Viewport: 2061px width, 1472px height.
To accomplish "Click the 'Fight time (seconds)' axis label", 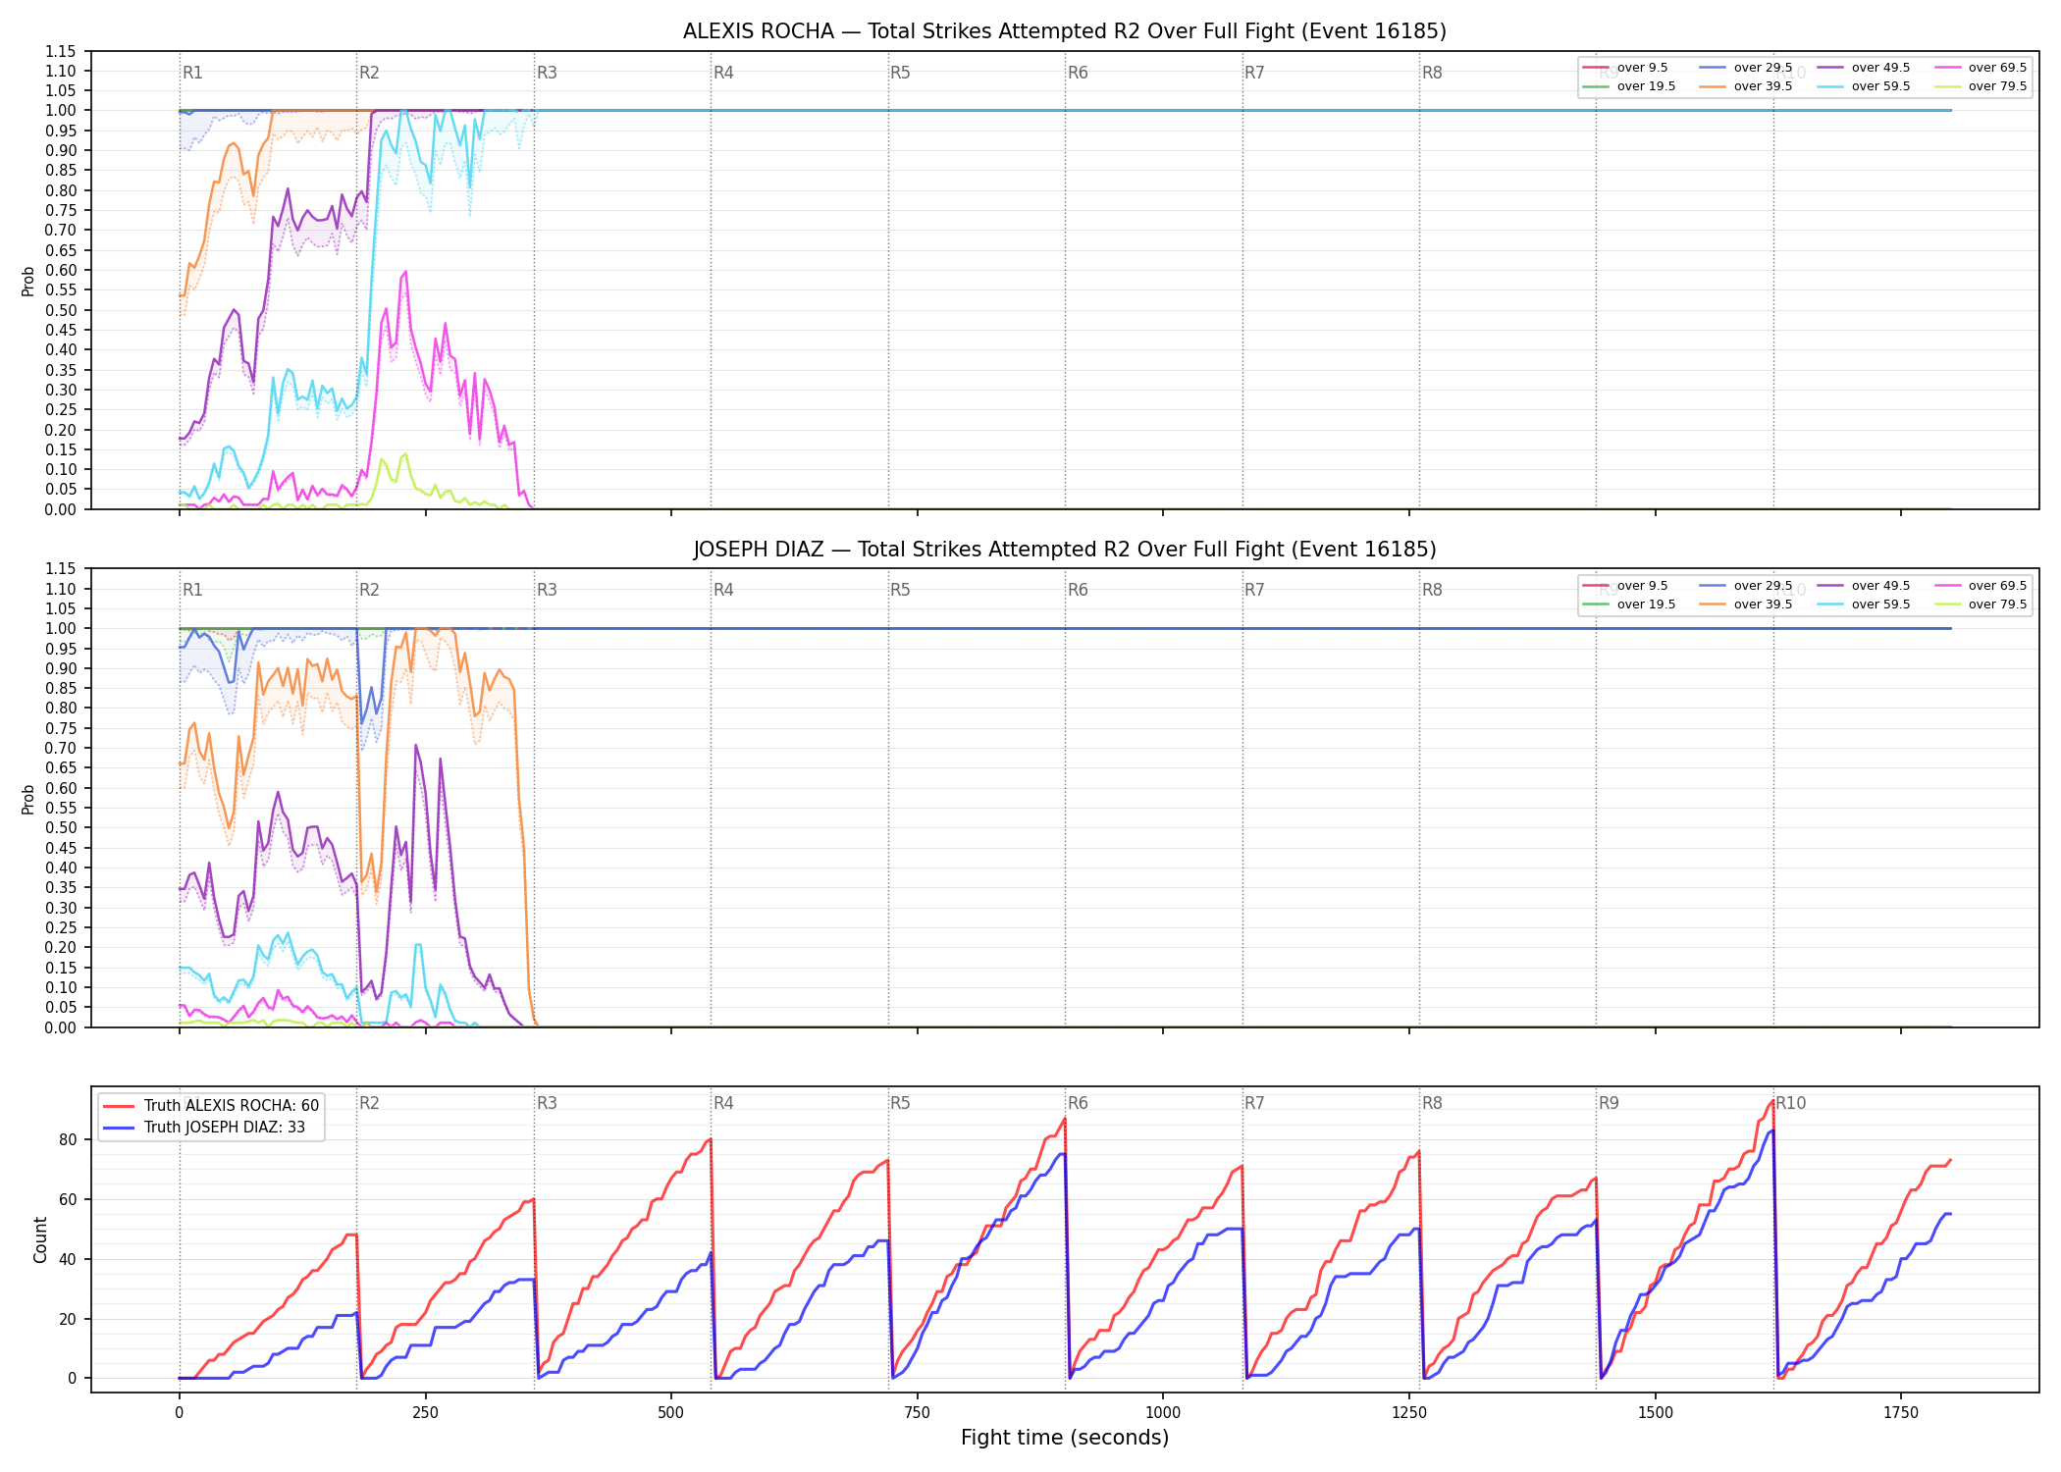I will [x=1065, y=1438].
